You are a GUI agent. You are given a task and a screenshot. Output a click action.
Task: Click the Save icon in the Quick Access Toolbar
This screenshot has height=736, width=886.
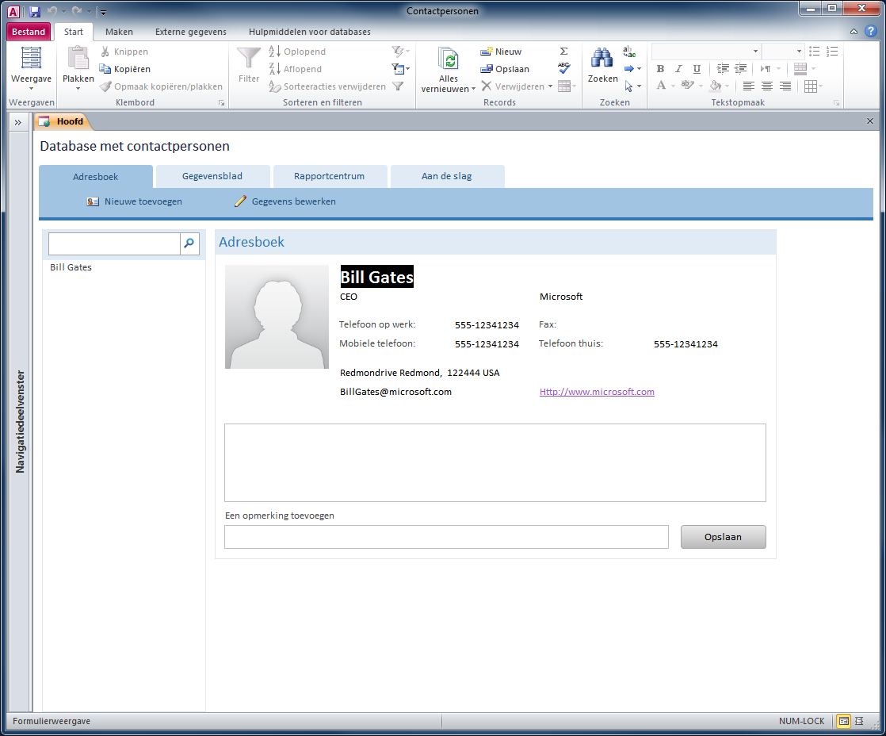[34, 11]
